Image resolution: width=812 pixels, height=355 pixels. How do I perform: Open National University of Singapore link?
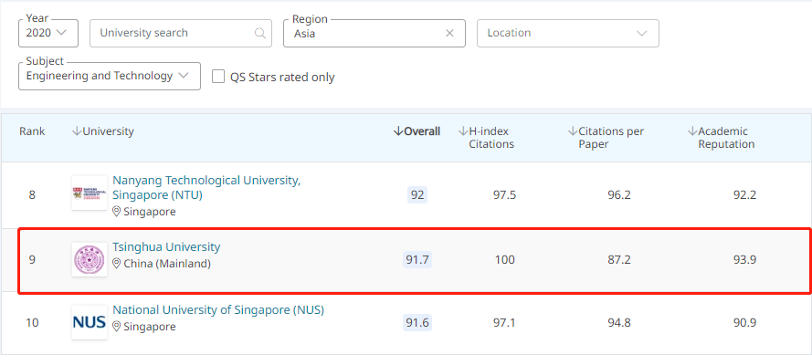point(218,310)
